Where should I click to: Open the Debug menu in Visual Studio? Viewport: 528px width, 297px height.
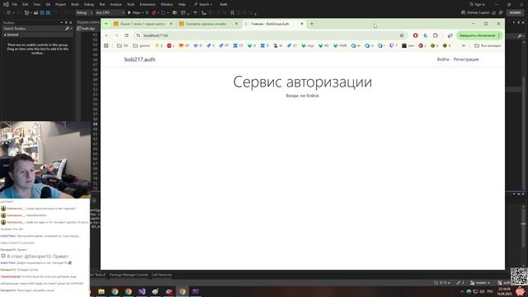[89, 4]
